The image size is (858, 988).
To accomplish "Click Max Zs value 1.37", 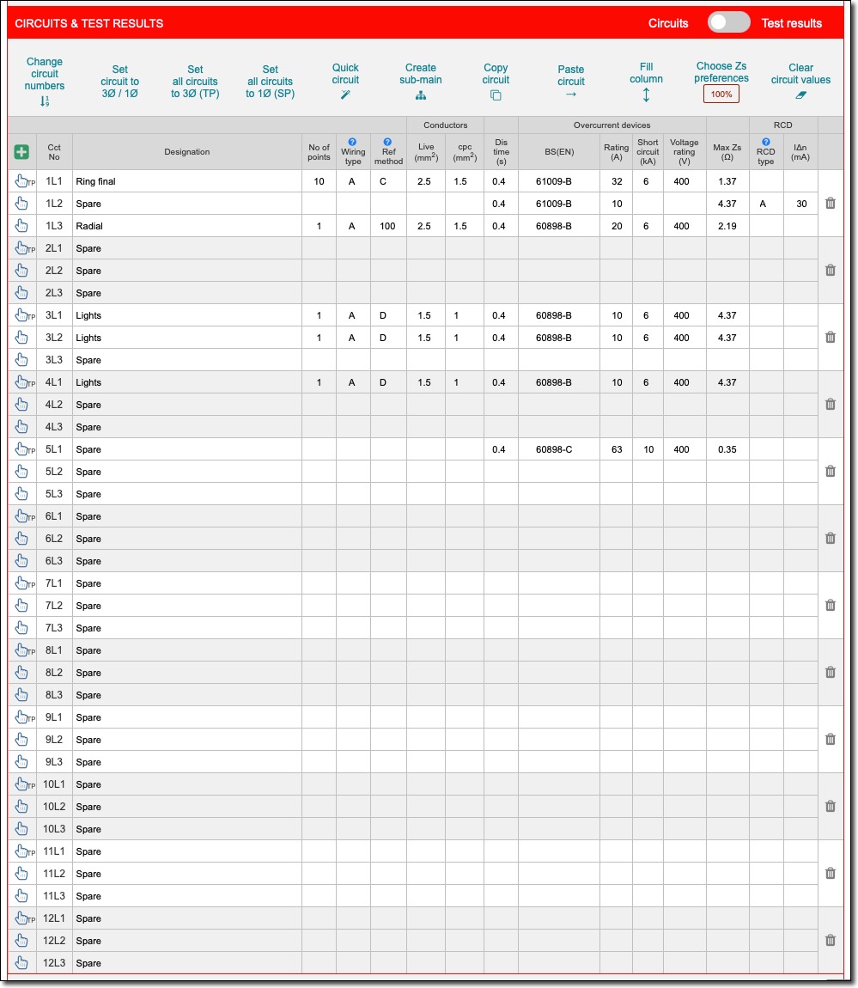I will tap(727, 181).
